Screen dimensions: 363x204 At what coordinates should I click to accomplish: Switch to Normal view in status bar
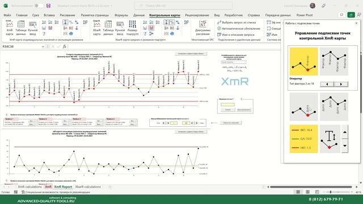298,192
